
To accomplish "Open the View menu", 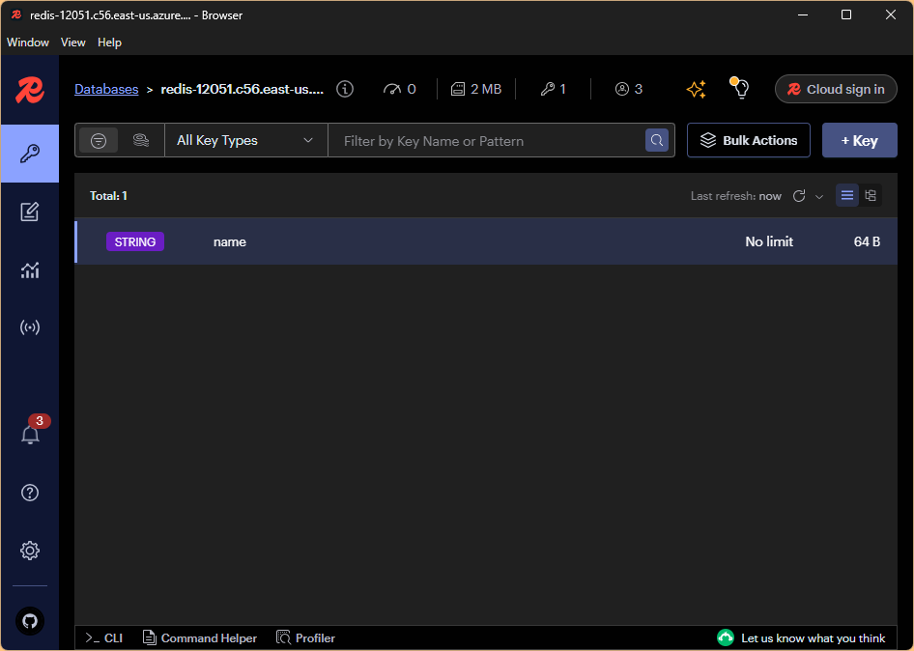I will pyautogui.click(x=72, y=42).
